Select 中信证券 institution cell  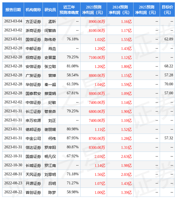click(33, 102)
